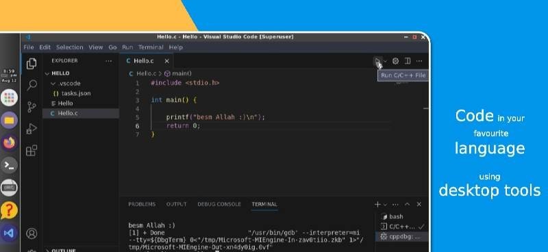Switch to the DEBUG CONSOLE tab
The width and height of the screenshot is (548, 252).
click(219, 204)
